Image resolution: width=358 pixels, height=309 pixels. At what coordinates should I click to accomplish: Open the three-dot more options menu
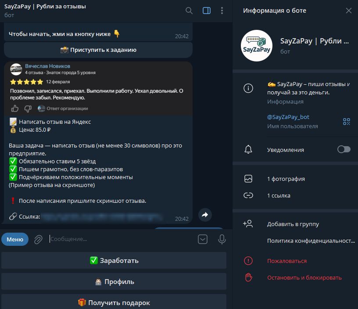pyautogui.click(x=222, y=11)
